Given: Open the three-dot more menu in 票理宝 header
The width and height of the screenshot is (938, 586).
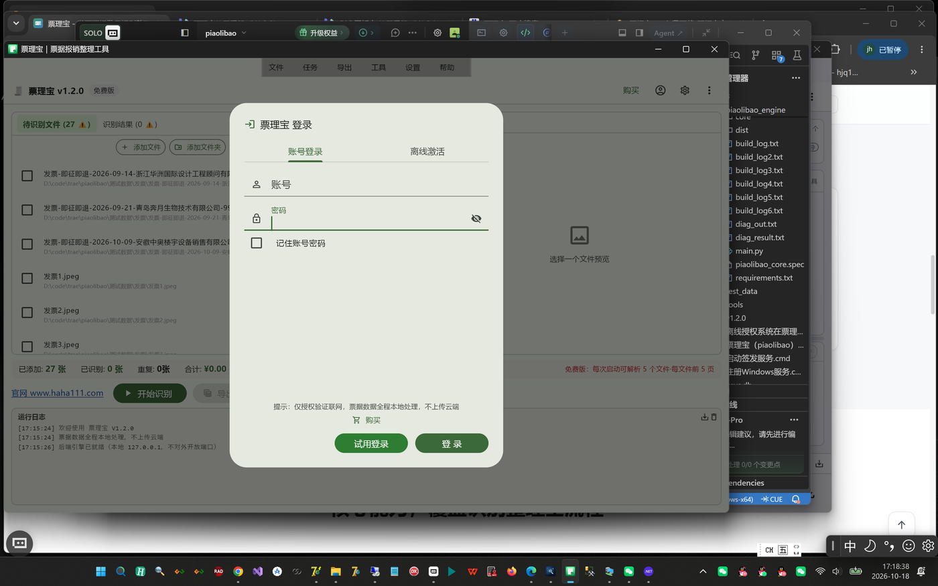Looking at the screenshot, I should 709,90.
